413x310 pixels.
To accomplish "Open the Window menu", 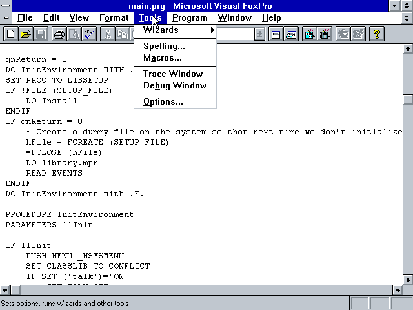I will pyautogui.click(x=235, y=18).
